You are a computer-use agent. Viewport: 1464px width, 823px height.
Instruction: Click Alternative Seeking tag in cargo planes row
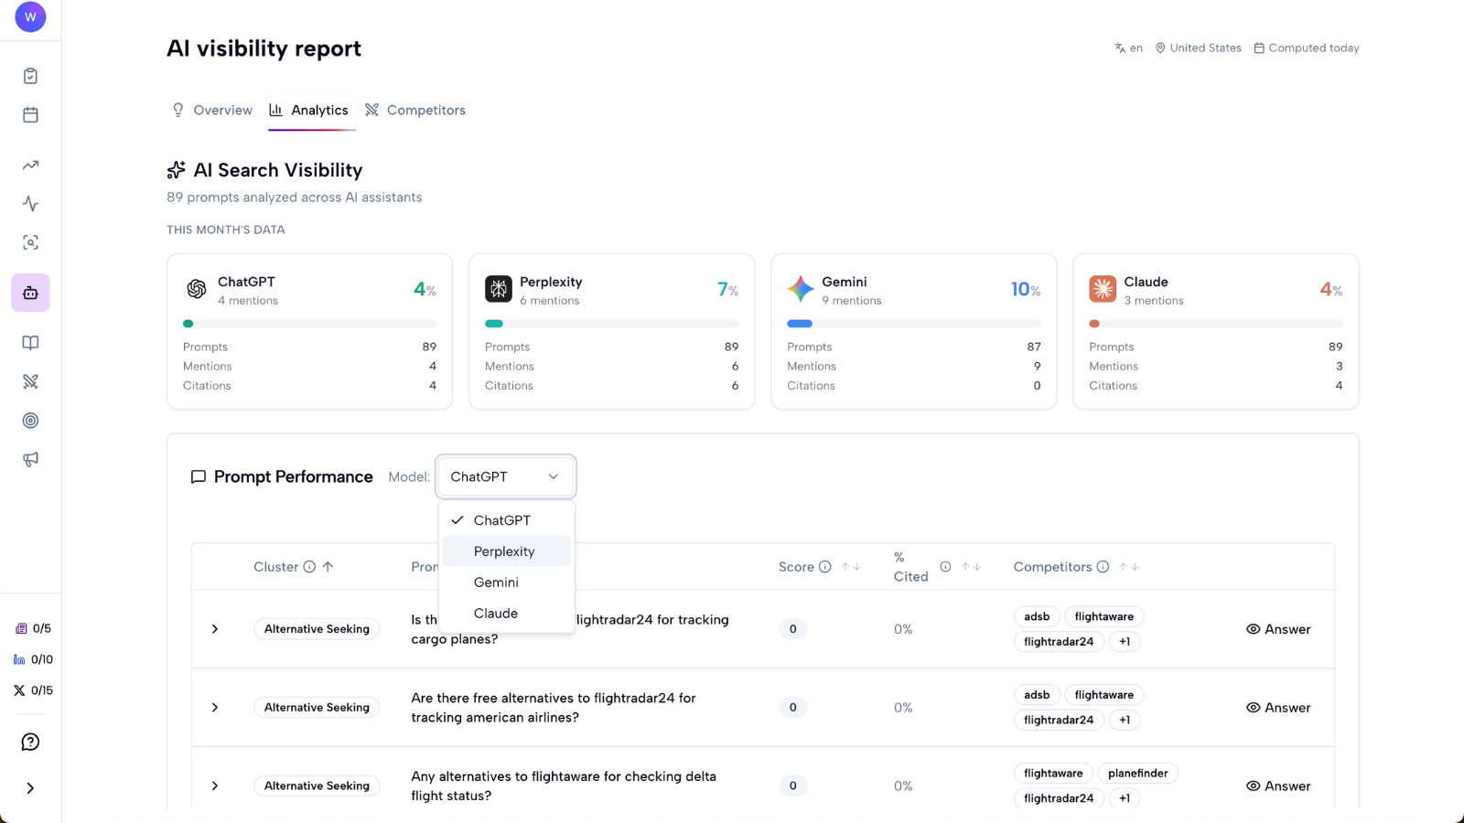coord(317,629)
